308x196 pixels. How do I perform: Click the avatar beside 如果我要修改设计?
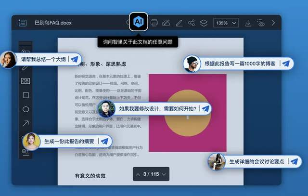point(106,109)
